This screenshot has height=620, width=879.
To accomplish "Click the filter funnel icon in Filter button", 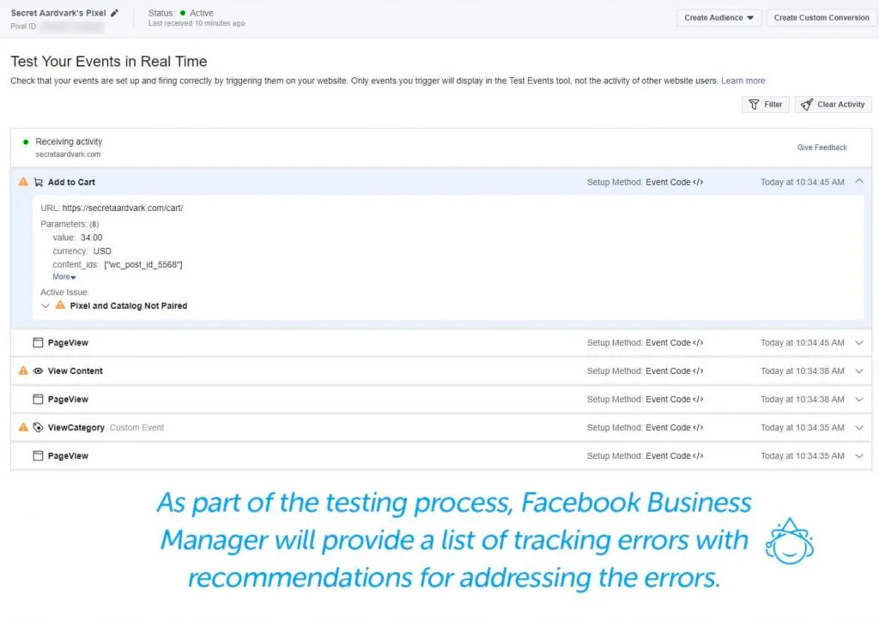I will 752,104.
